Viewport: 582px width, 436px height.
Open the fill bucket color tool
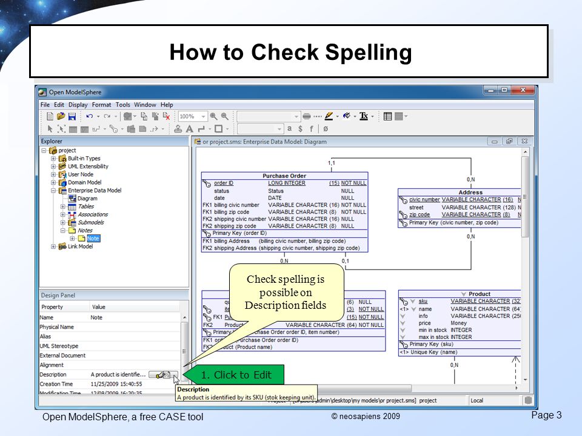[347, 116]
